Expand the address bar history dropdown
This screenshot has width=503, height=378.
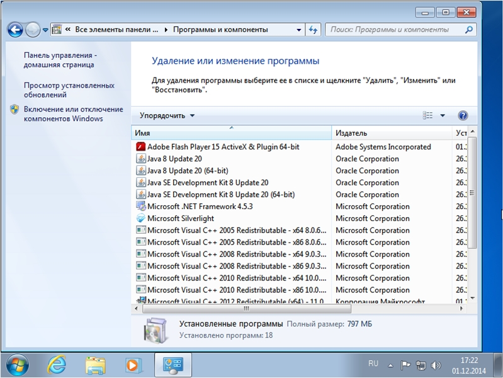coord(298,30)
